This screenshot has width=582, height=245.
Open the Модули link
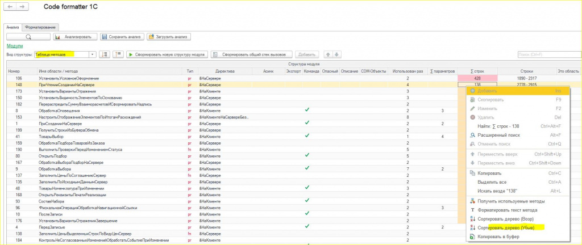coord(14,45)
